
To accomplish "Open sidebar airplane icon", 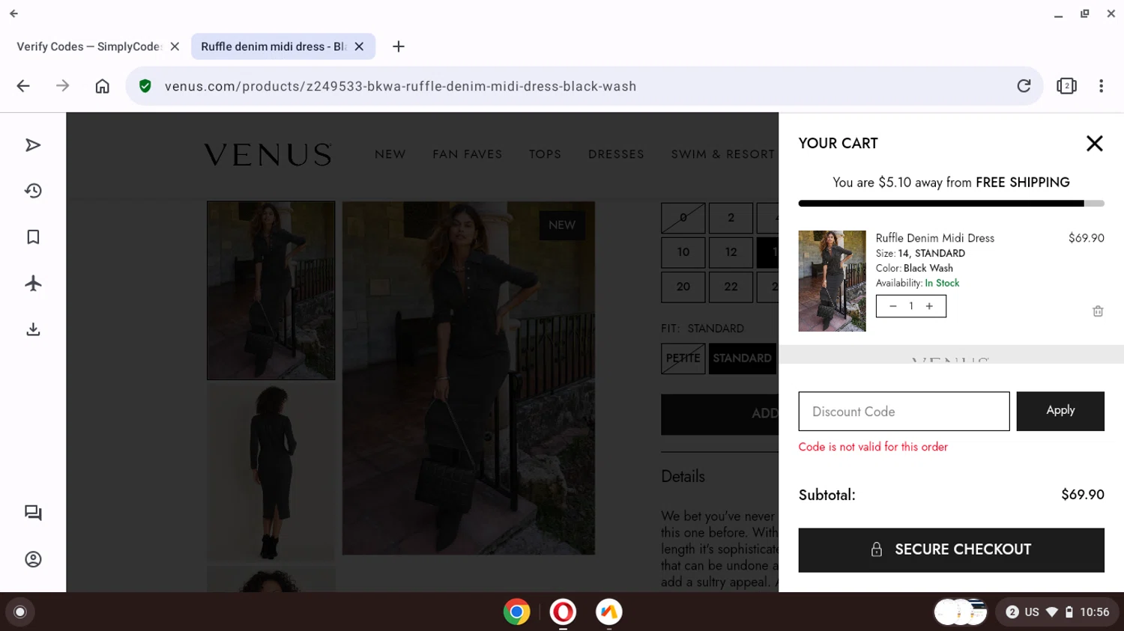I will (x=33, y=283).
